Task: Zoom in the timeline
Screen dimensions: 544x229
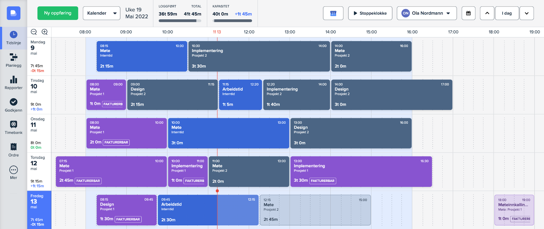Action: pyautogui.click(x=45, y=32)
